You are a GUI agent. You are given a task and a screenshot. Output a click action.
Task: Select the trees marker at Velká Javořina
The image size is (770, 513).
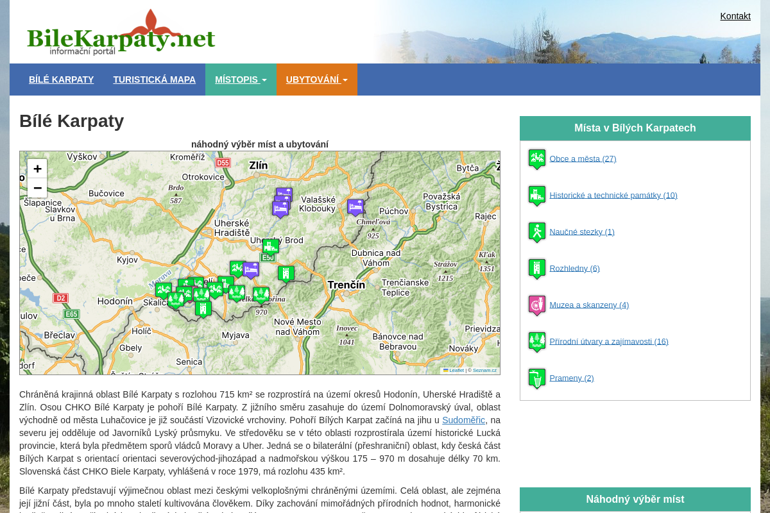point(261,295)
